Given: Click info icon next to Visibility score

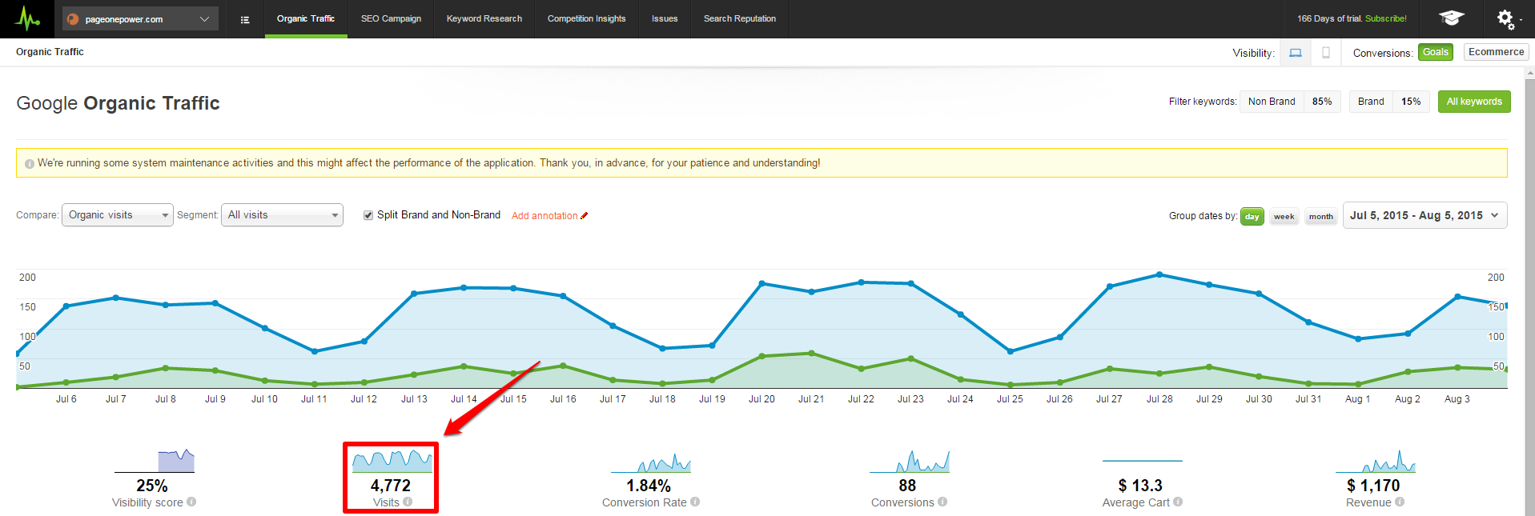Looking at the screenshot, I should (191, 502).
